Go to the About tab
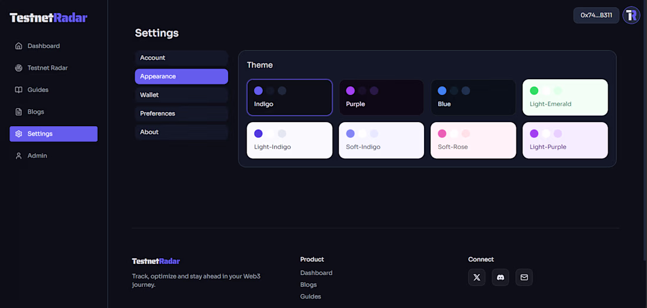The image size is (647, 308). pyautogui.click(x=182, y=132)
